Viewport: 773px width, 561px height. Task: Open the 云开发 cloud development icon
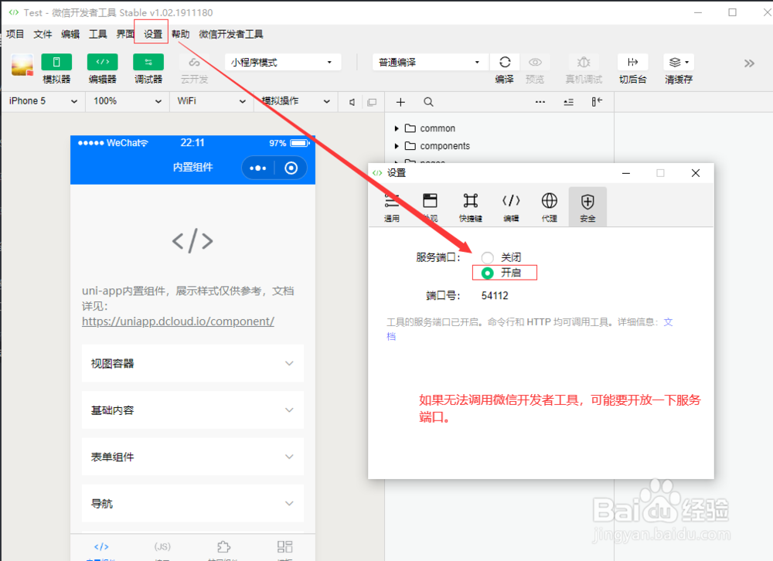194,62
